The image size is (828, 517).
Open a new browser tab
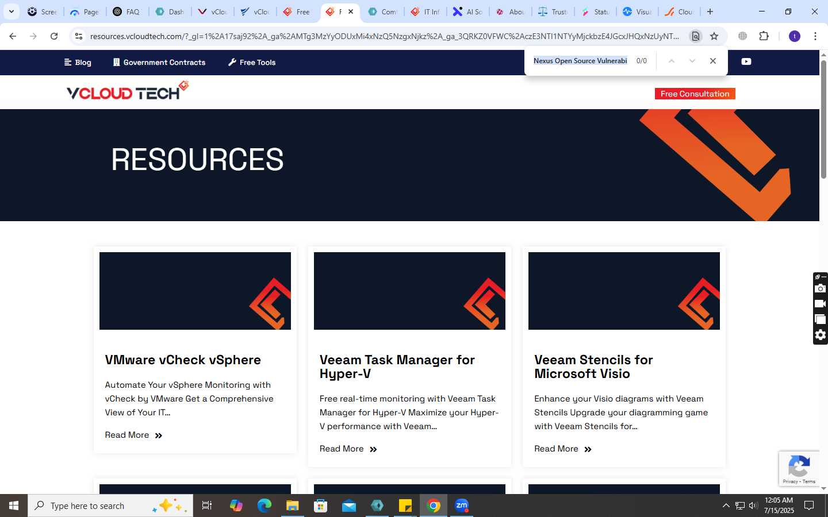pyautogui.click(x=710, y=11)
